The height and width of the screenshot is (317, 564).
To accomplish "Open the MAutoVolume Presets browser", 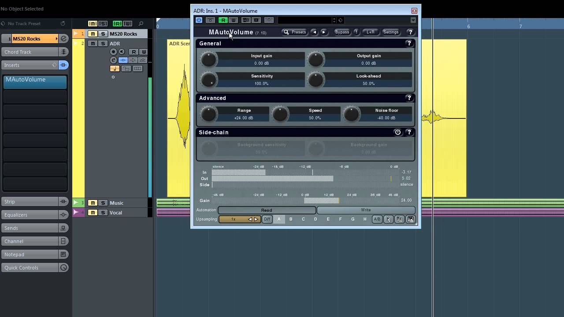I will (x=295, y=32).
